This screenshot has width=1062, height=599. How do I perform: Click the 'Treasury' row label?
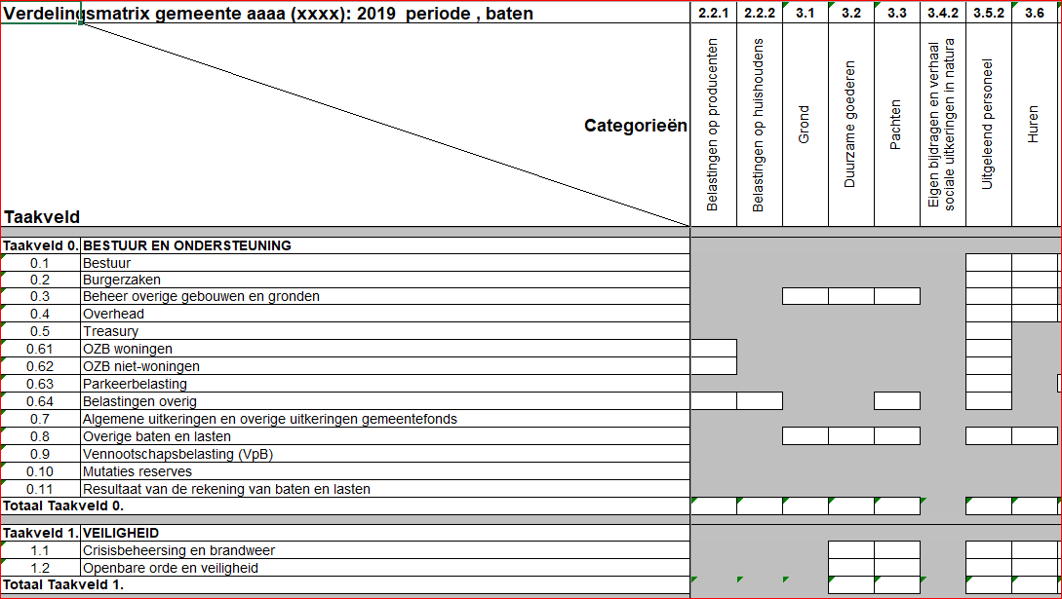pyautogui.click(x=384, y=331)
